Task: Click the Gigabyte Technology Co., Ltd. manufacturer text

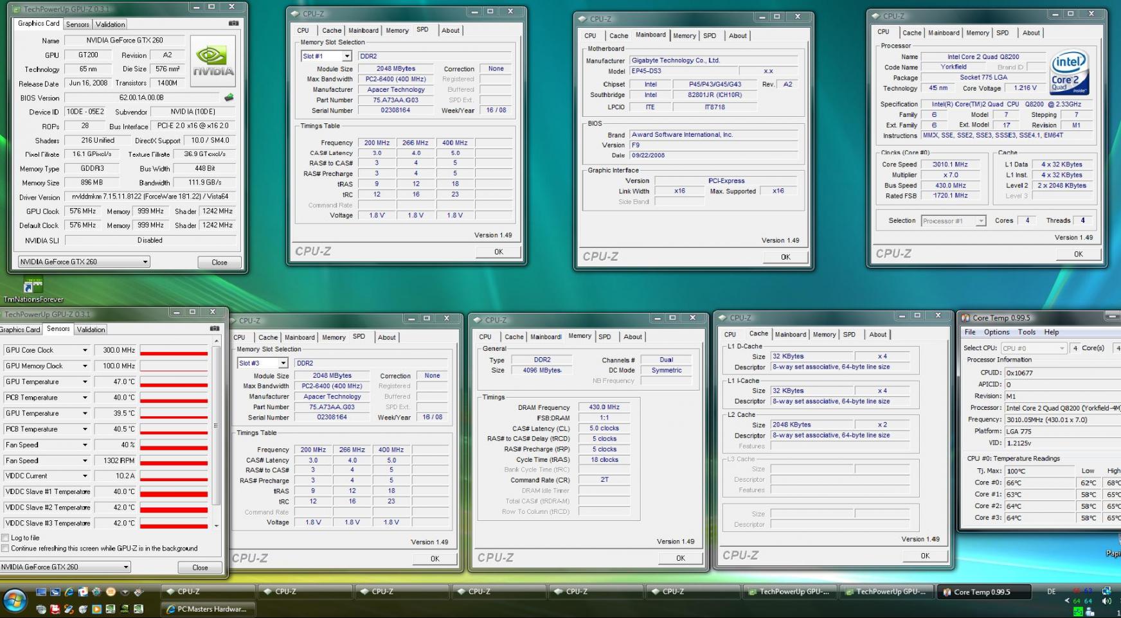Action: click(x=676, y=60)
